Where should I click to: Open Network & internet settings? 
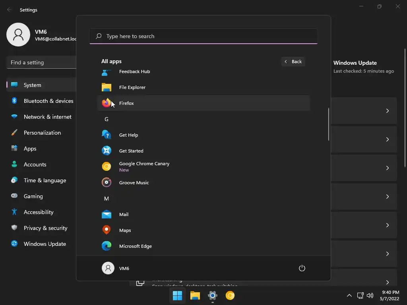[x=41, y=117]
